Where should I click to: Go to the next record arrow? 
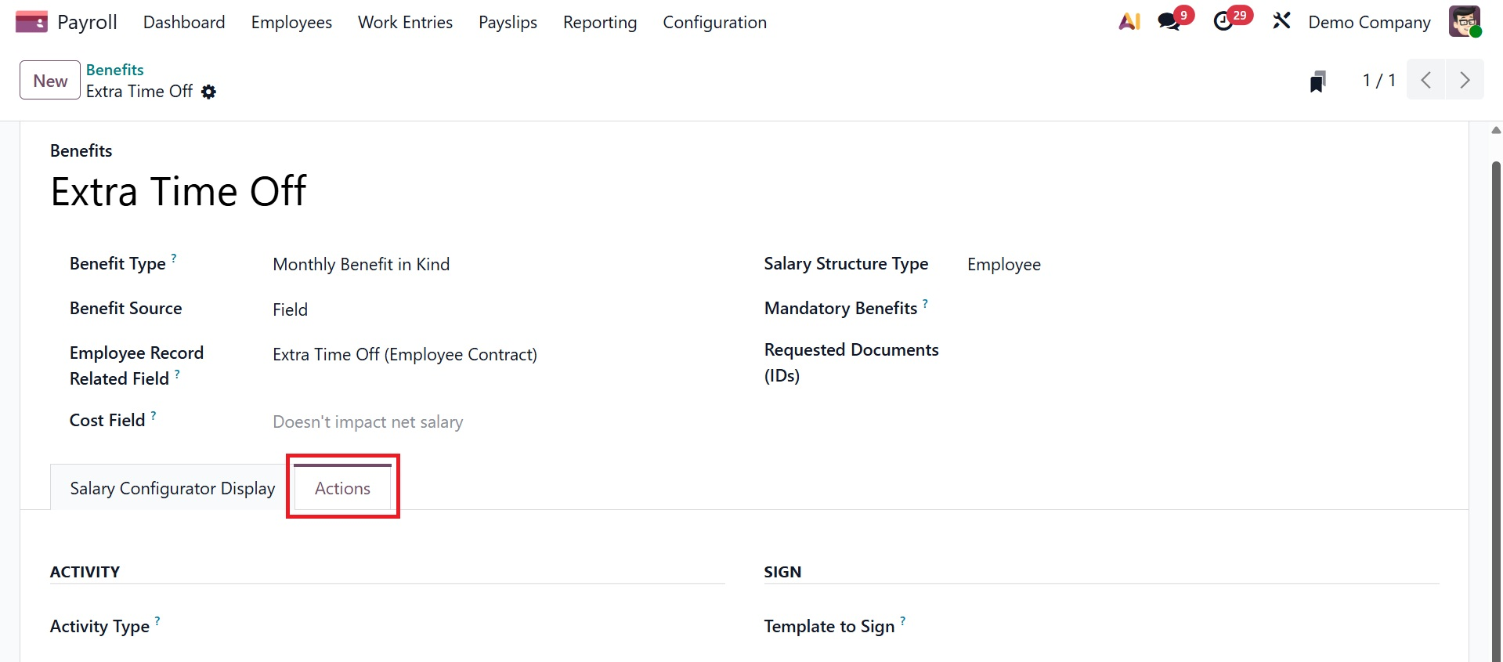(x=1465, y=80)
